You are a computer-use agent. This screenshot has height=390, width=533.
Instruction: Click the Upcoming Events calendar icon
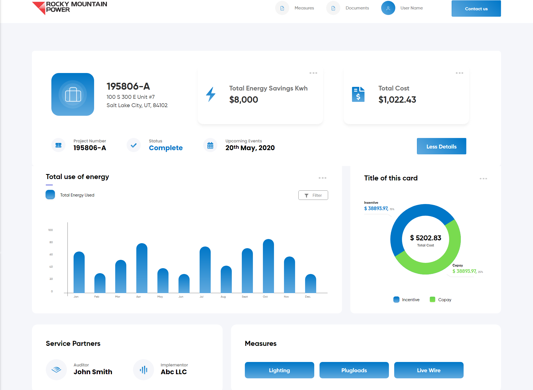click(x=210, y=145)
